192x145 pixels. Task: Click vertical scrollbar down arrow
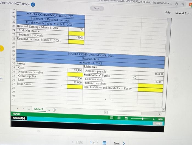coord(163,110)
